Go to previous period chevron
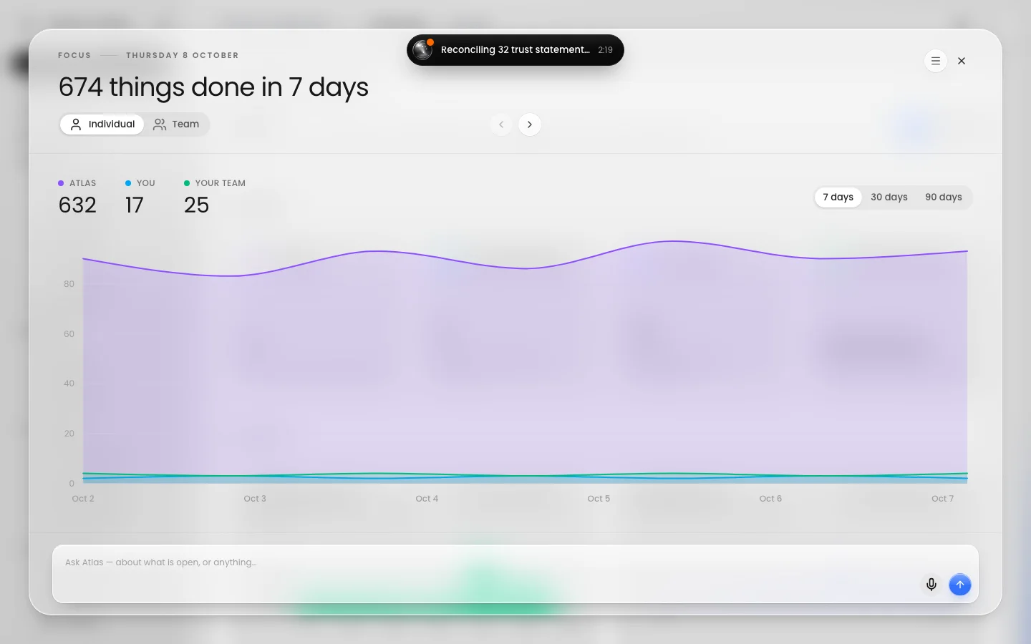 point(501,125)
